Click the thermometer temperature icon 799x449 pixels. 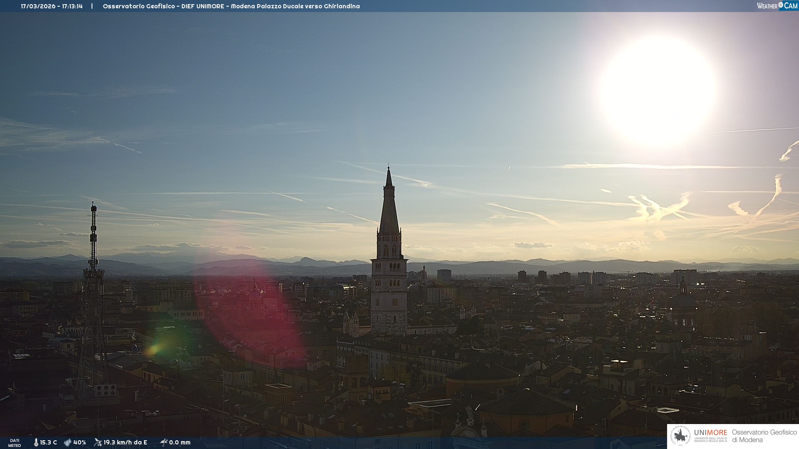coord(36,442)
